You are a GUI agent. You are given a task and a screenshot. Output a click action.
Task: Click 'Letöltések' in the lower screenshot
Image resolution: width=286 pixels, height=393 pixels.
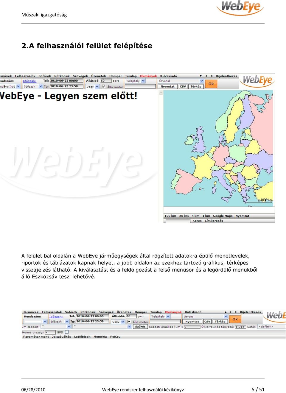pyautogui.click(x=82, y=337)
